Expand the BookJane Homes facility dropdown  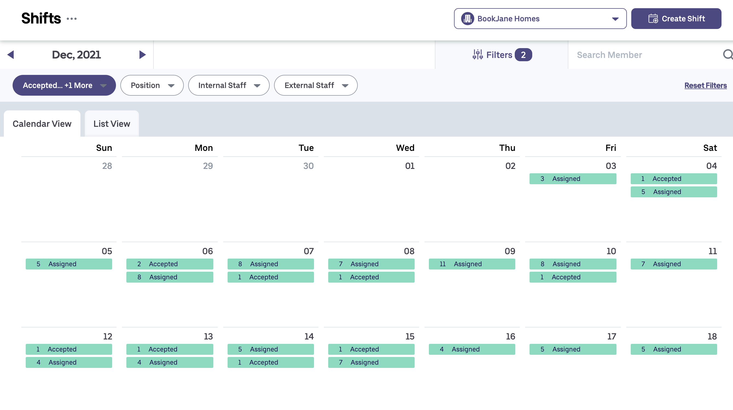pos(615,19)
